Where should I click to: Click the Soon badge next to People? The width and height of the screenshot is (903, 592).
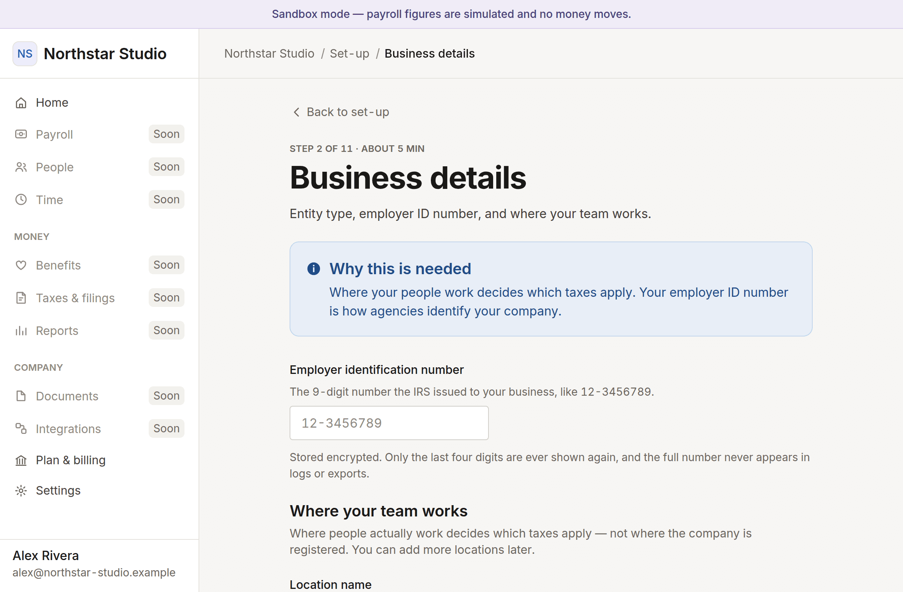[x=167, y=167]
